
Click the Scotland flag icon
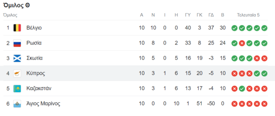[17, 58]
